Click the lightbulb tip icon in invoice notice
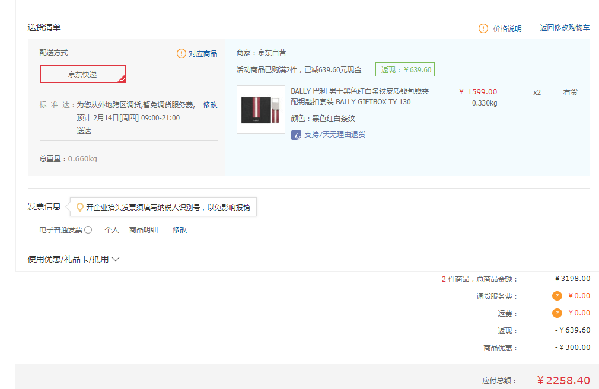This screenshot has height=389, width=599. click(80, 207)
